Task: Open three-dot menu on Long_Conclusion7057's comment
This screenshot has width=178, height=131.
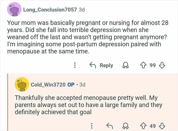Action: 75,65
